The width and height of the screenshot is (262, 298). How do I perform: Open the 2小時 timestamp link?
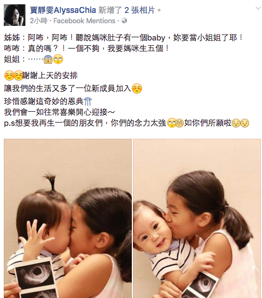click(38, 21)
